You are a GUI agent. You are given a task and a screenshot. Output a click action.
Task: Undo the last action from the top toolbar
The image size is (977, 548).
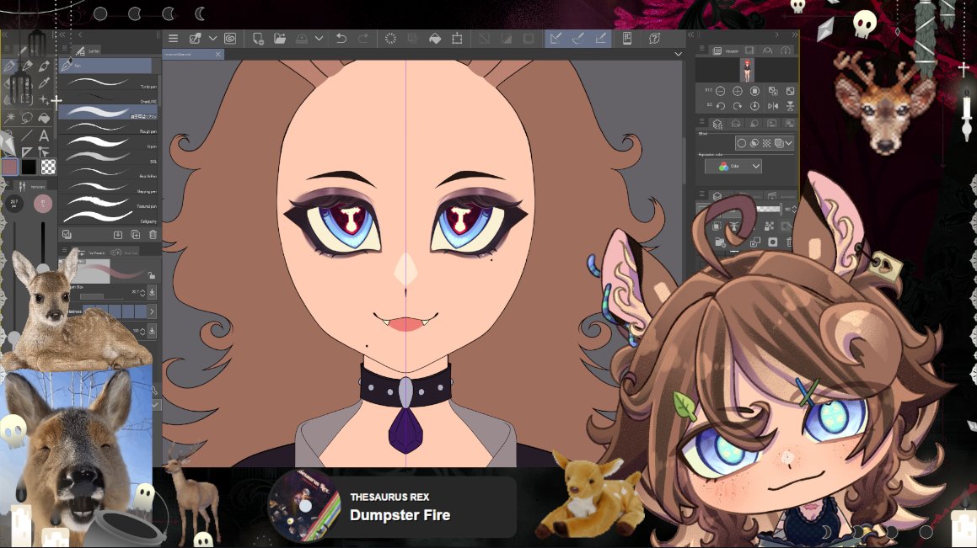pos(341,38)
